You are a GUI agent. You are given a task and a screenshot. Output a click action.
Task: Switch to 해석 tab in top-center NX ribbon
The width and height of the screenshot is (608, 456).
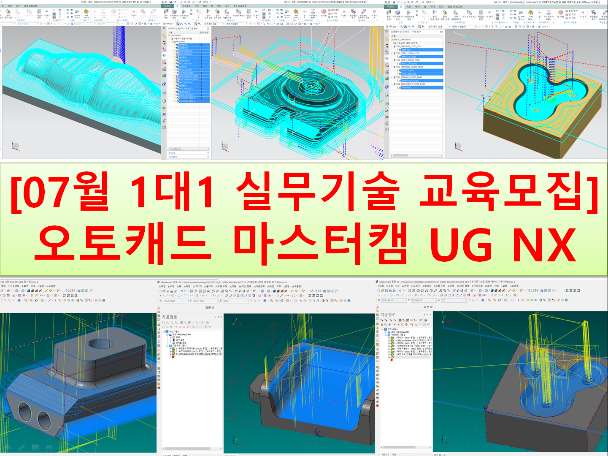205,6
